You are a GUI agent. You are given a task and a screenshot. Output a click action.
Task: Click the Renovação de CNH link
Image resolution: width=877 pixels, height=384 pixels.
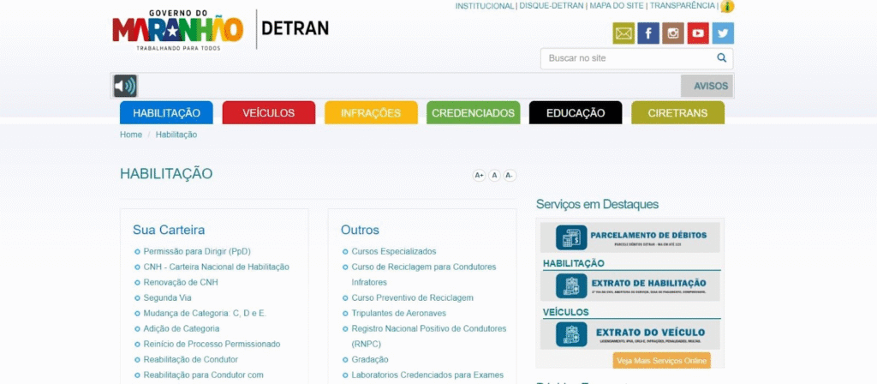tap(181, 282)
